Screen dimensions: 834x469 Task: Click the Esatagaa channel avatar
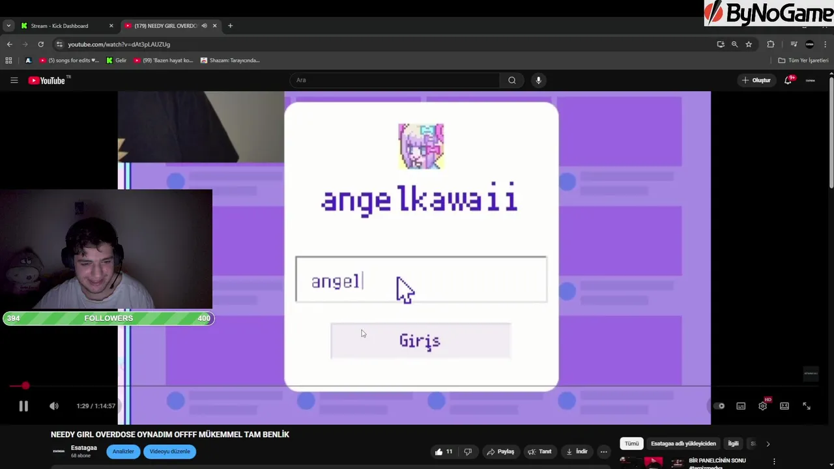59,451
